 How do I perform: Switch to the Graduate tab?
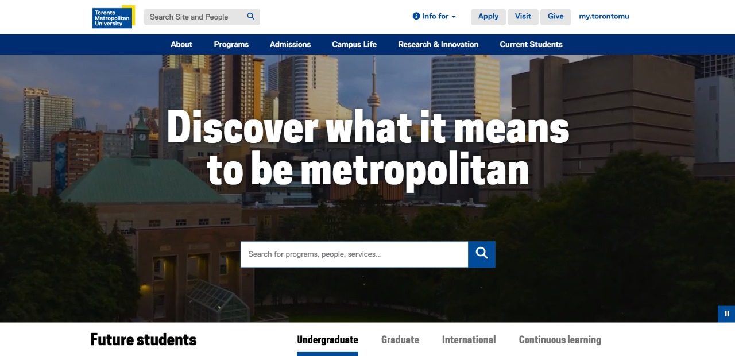pyautogui.click(x=400, y=340)
